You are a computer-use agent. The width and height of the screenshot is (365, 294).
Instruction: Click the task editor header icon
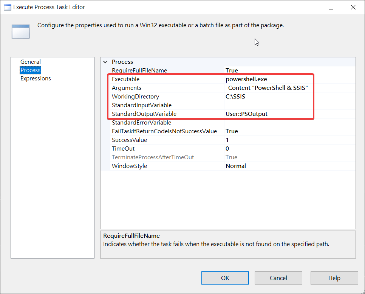click(x=20, y=31)
